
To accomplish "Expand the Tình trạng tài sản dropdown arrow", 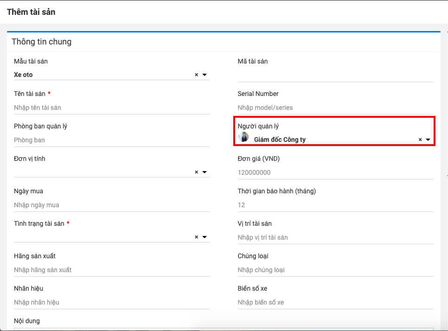I will click(205, 237).
